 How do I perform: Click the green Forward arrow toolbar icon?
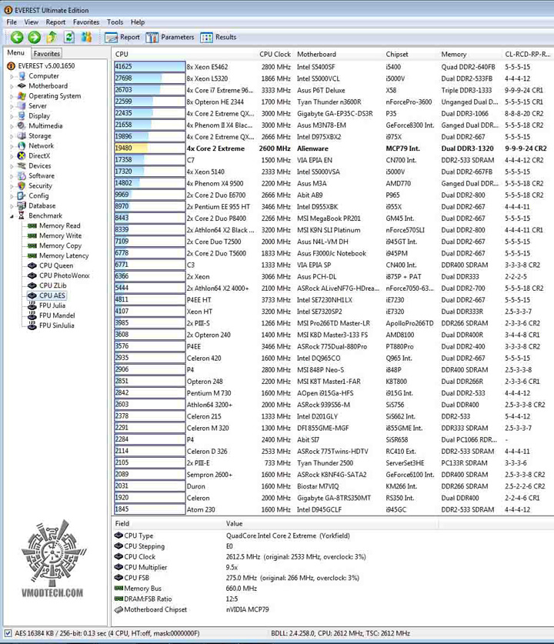pyautogui.click(x=35, y=38)
